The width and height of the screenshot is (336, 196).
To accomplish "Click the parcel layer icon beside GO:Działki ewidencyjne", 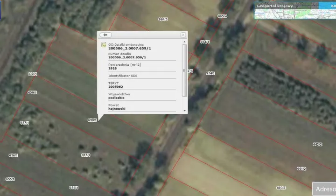I will pos(104,45).
